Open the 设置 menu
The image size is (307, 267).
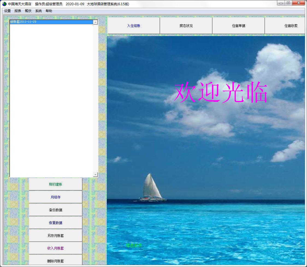coord(7,11)
